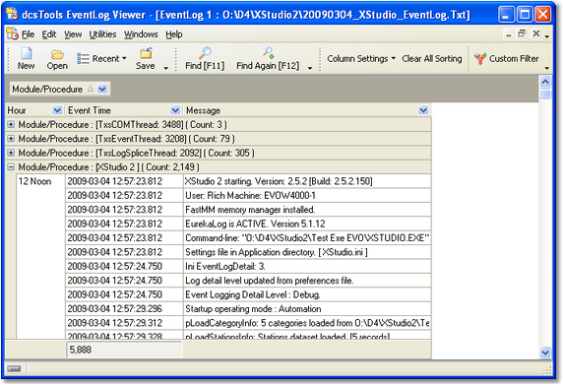Click the status bar indicator icon

[14, 368]
